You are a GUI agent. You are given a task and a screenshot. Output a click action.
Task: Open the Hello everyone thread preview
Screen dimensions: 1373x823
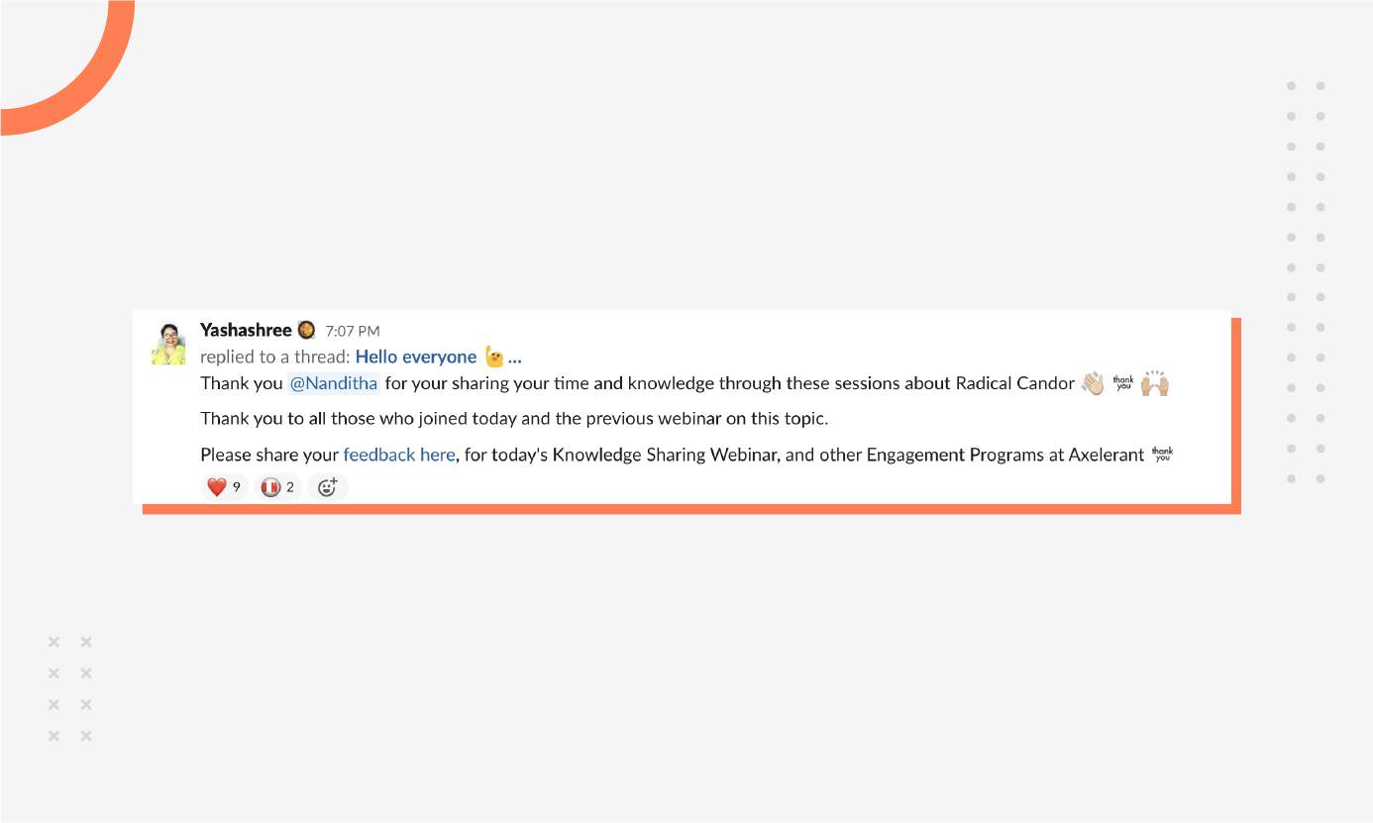point(416,357)
